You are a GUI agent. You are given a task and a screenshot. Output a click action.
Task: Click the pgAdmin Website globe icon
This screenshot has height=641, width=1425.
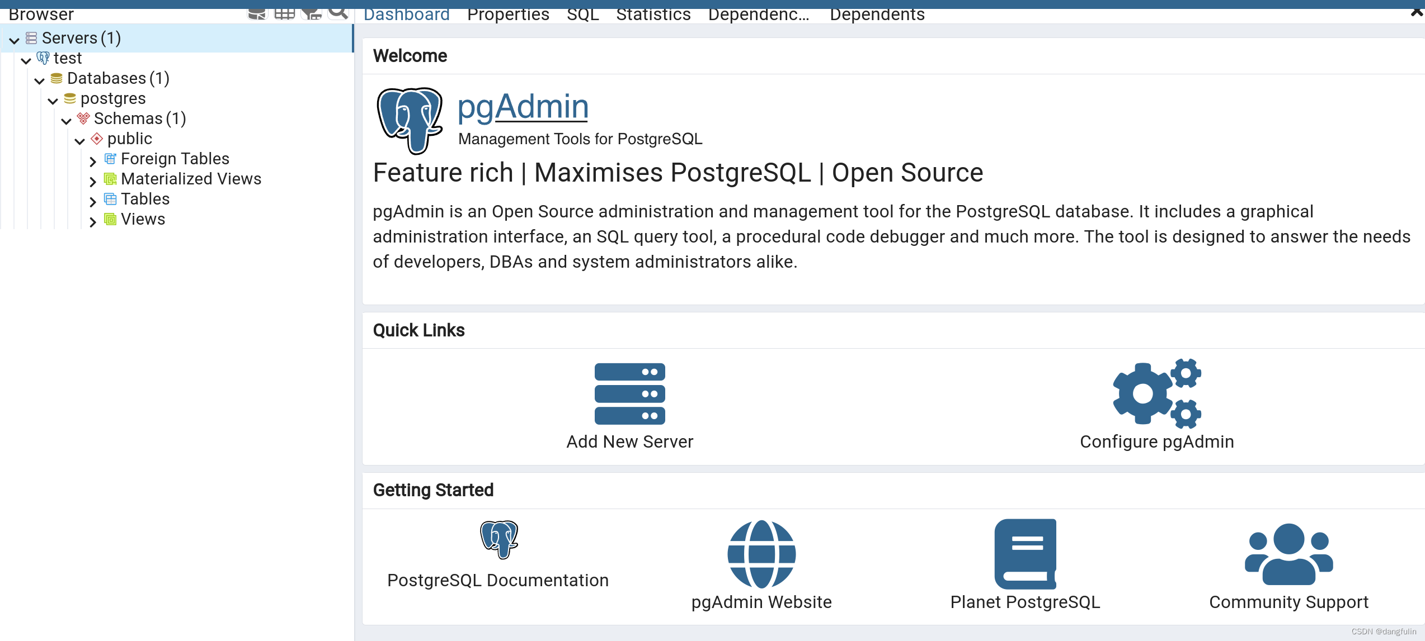coord(760,554)
